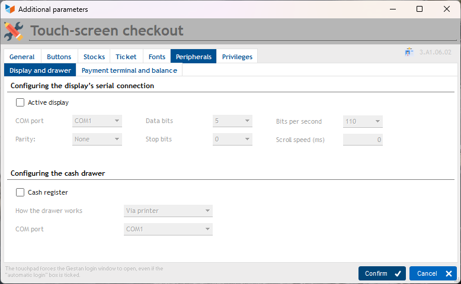Open the Bits per second dropdown

pos(363,121)
